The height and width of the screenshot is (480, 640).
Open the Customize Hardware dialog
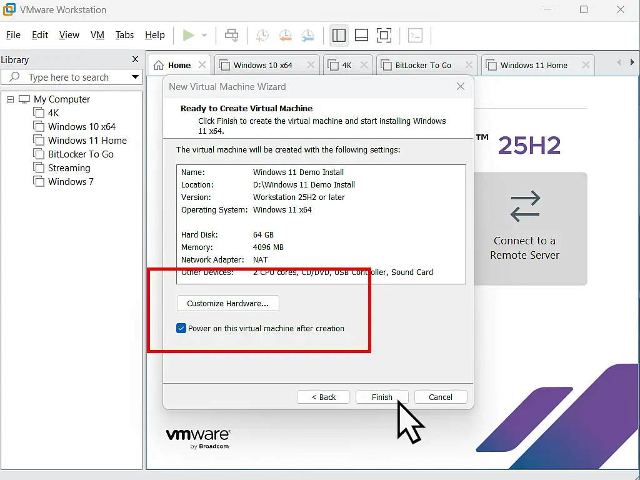click(227, 303)
